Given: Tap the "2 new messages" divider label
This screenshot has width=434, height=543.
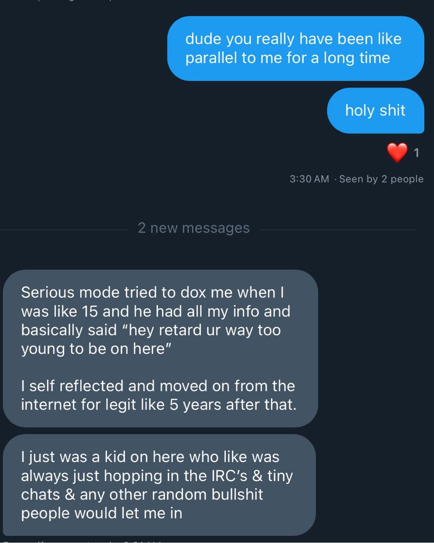Looking at the screenshot, I should [x=194, y=228].
